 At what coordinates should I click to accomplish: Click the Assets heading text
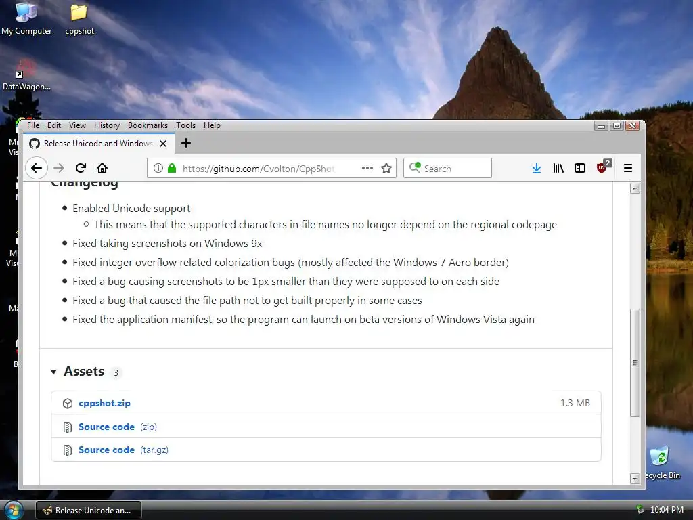tap(84, 372)
